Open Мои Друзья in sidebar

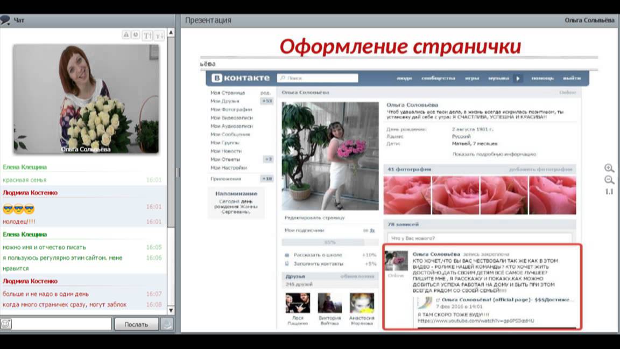[224, 101]
